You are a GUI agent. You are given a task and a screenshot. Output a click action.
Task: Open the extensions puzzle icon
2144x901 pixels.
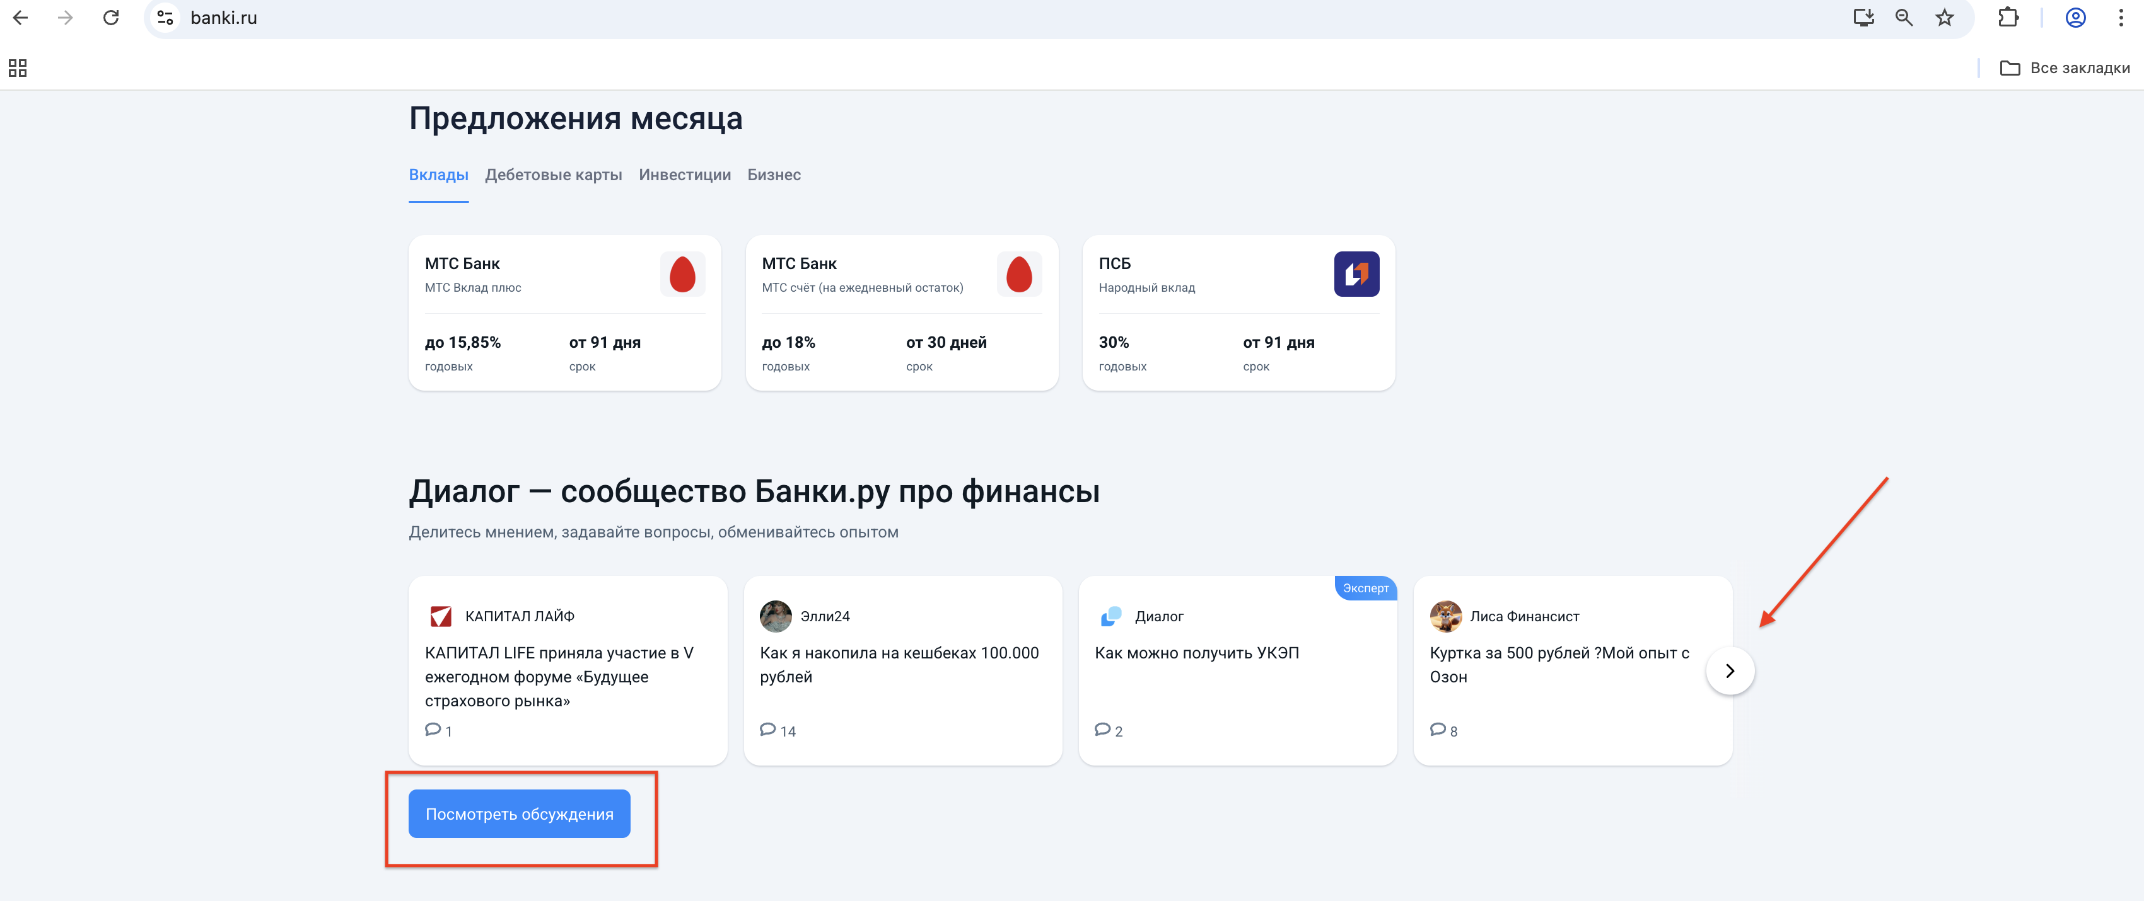click(2008, 18)
